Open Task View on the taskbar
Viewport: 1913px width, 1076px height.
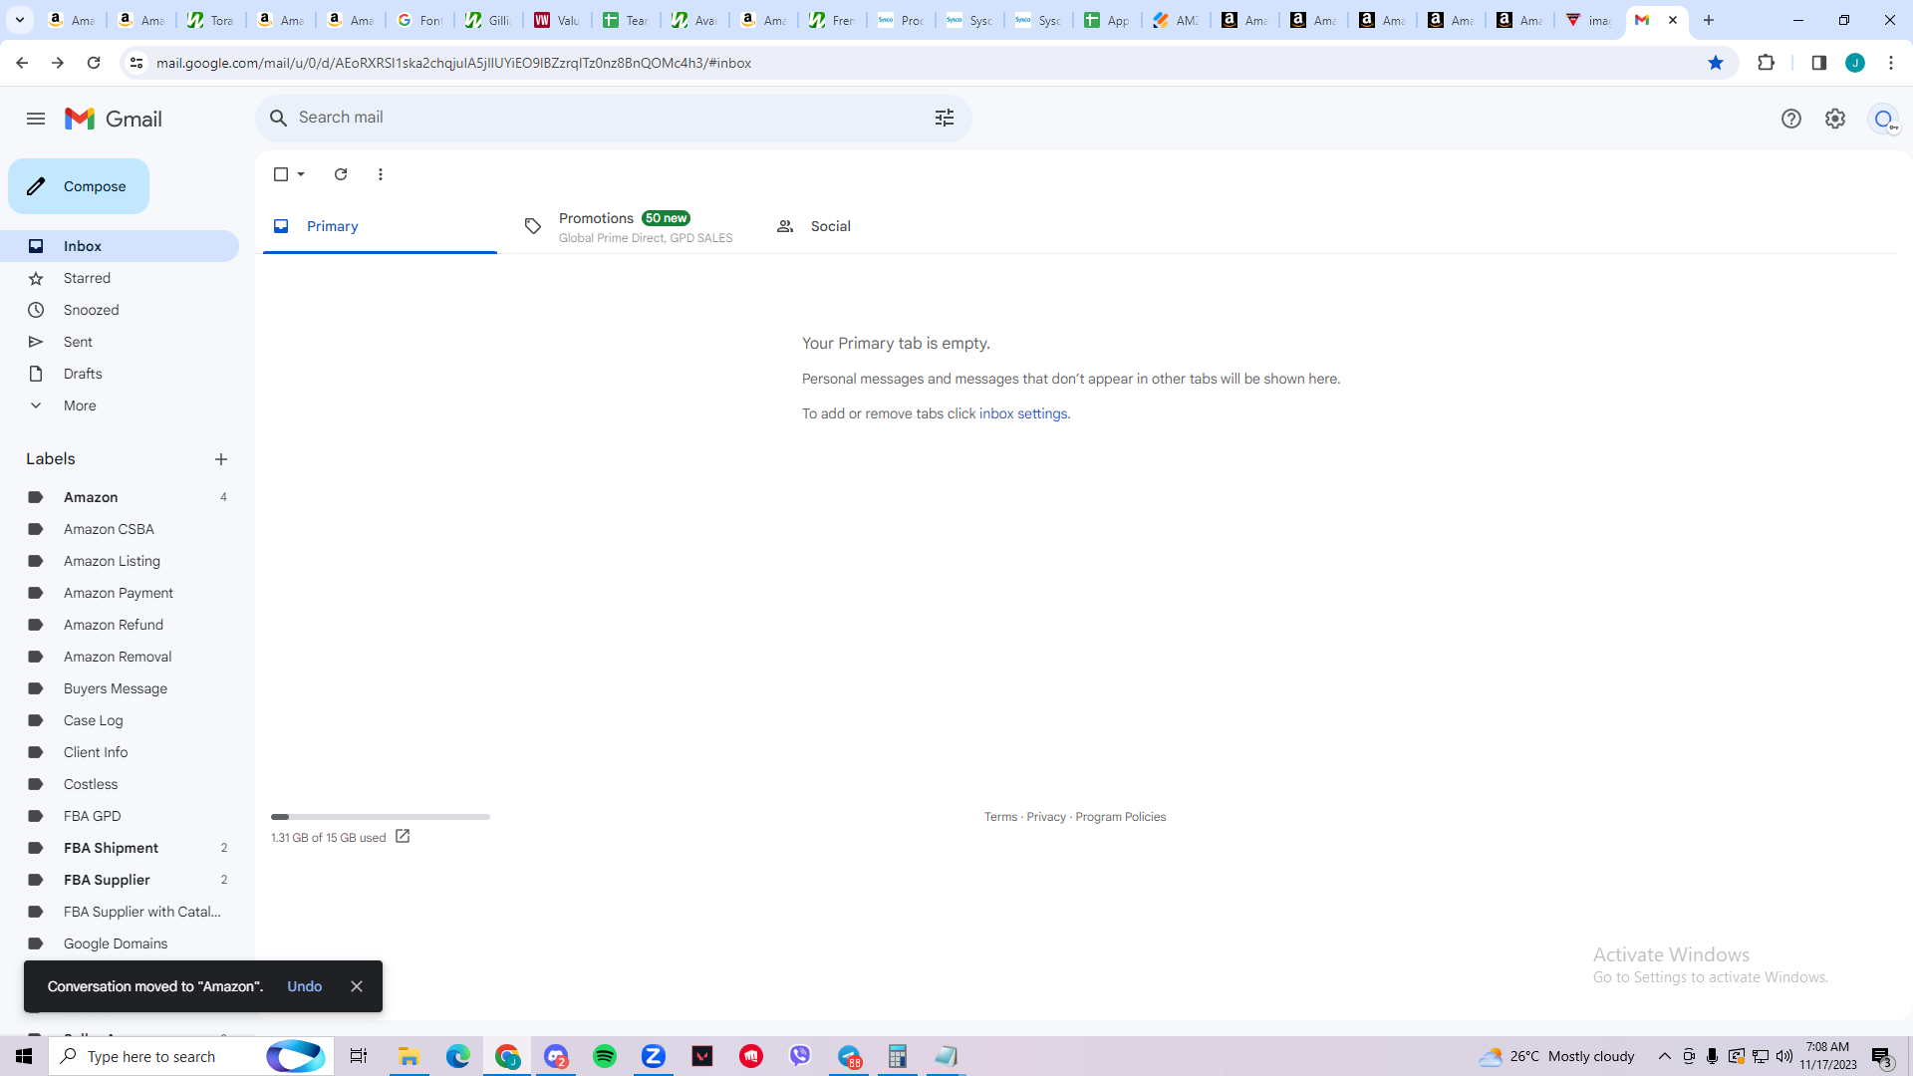click(x=359, y=1056)
